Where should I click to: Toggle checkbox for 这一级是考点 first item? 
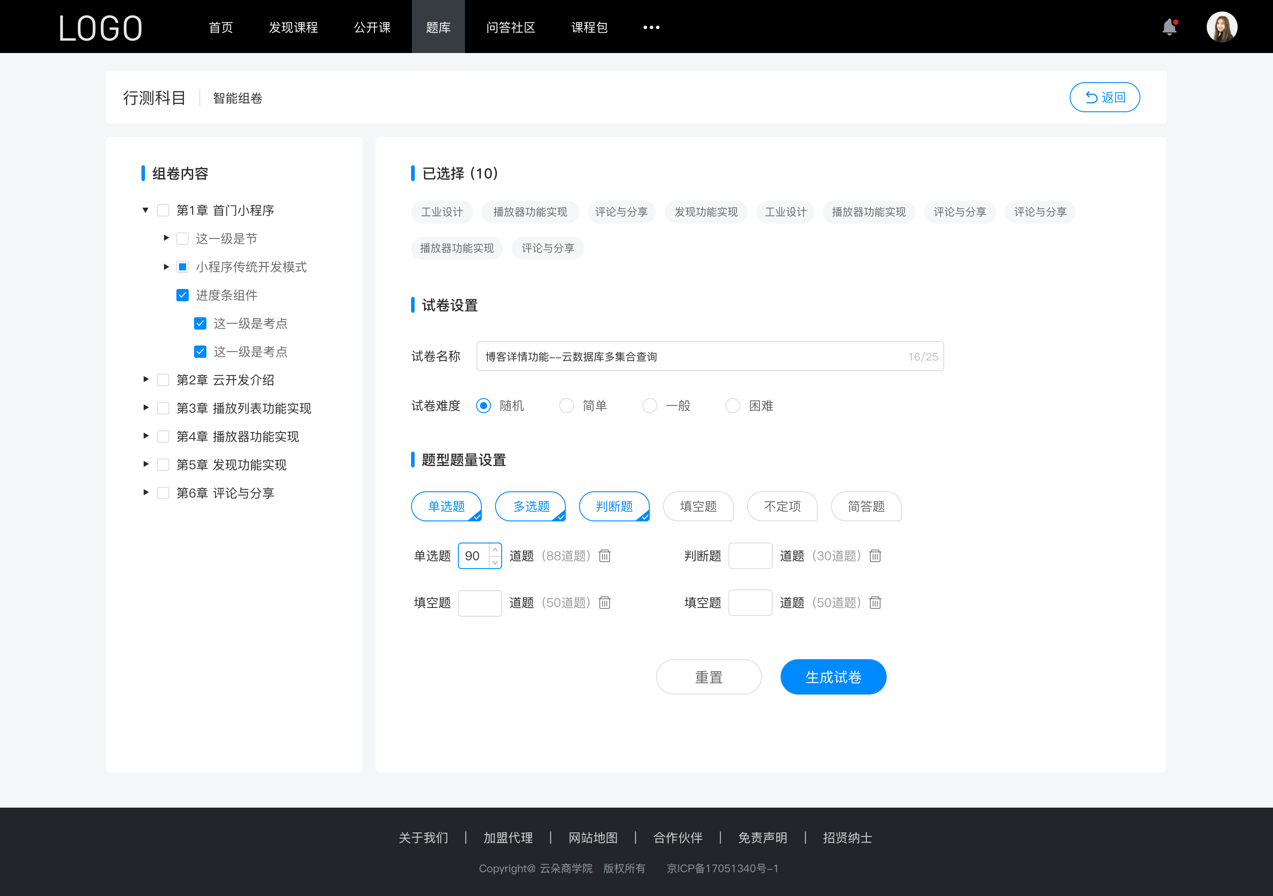[x=199, y=323]
